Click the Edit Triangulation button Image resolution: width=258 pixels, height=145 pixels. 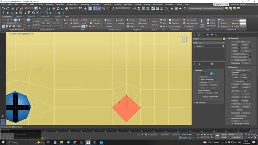[x=241, y=60]
